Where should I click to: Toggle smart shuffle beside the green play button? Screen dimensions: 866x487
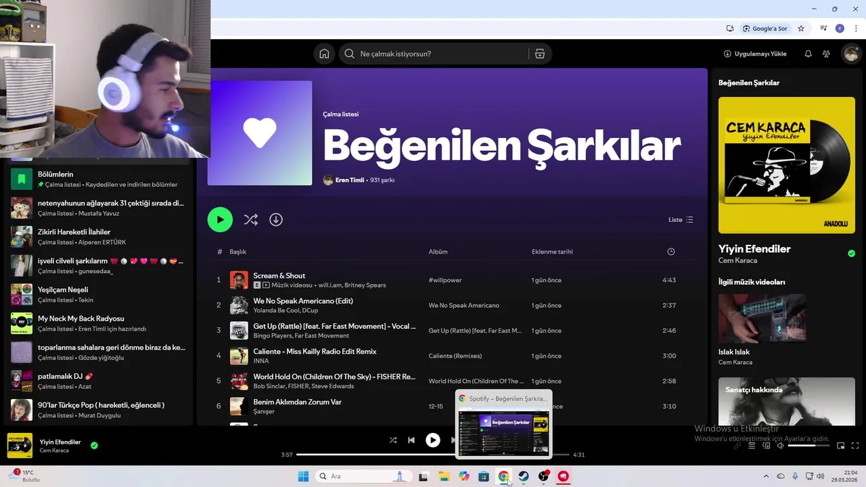click(x=250, y=220)
